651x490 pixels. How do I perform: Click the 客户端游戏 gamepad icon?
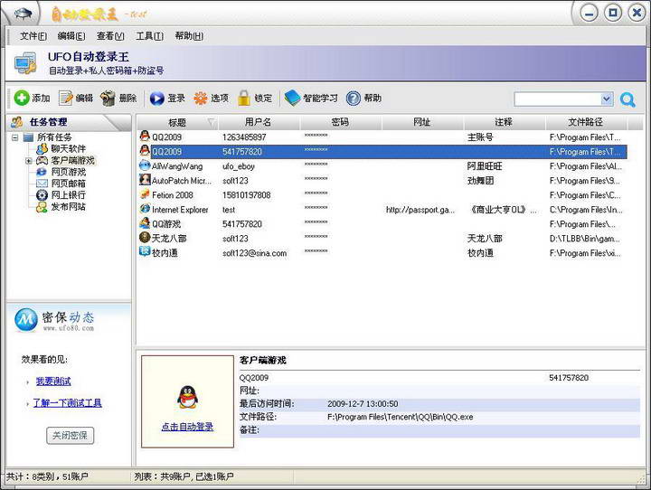(x=42, y=160)
